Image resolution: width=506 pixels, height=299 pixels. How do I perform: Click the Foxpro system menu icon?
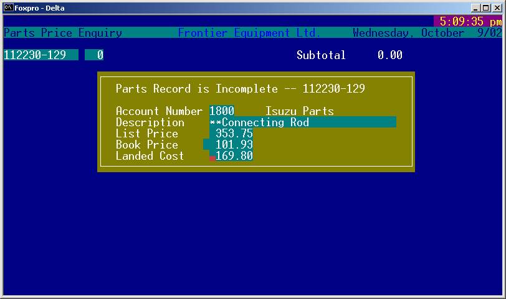point(9,8)
